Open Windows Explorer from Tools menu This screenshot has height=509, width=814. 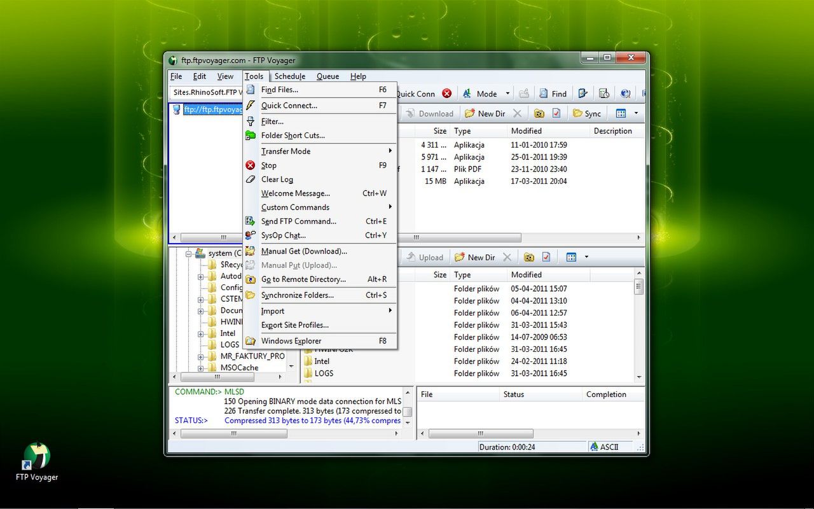click(320, 341)
